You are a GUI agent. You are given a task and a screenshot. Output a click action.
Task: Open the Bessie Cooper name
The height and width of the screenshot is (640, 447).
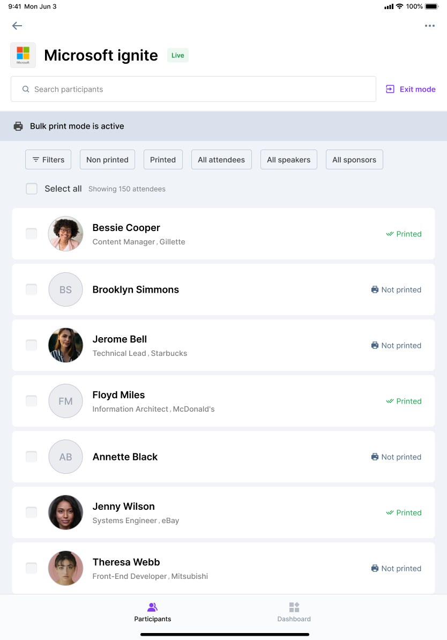(x=126, y=227)
